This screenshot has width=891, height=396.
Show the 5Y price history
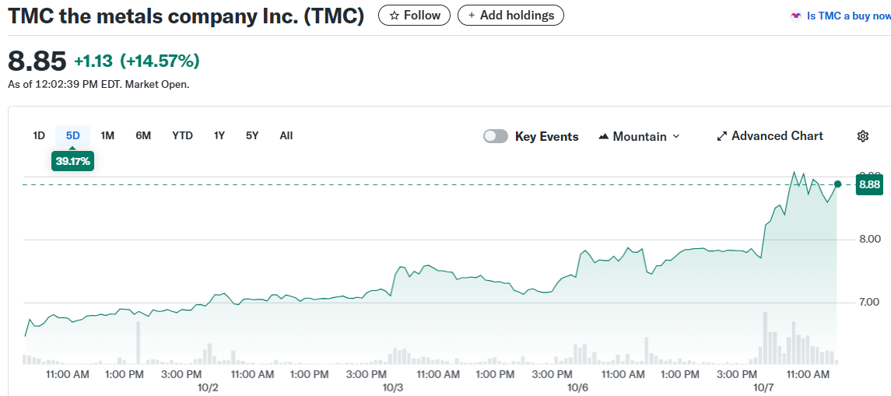pyautogui.click(x=252, y=135)
